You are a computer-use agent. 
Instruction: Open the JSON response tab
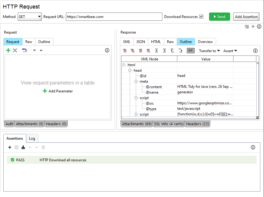(141, 42)
